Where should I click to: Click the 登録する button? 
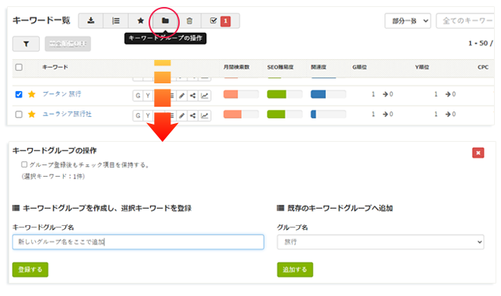pos(30,270)
